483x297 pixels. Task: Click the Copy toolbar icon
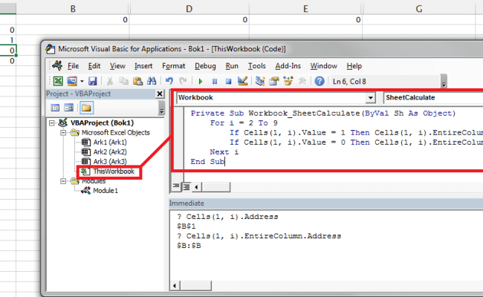tap(124, 81)
